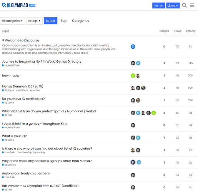Click the iq-score tag under Mensa Denmark

[x=35, y=90]
